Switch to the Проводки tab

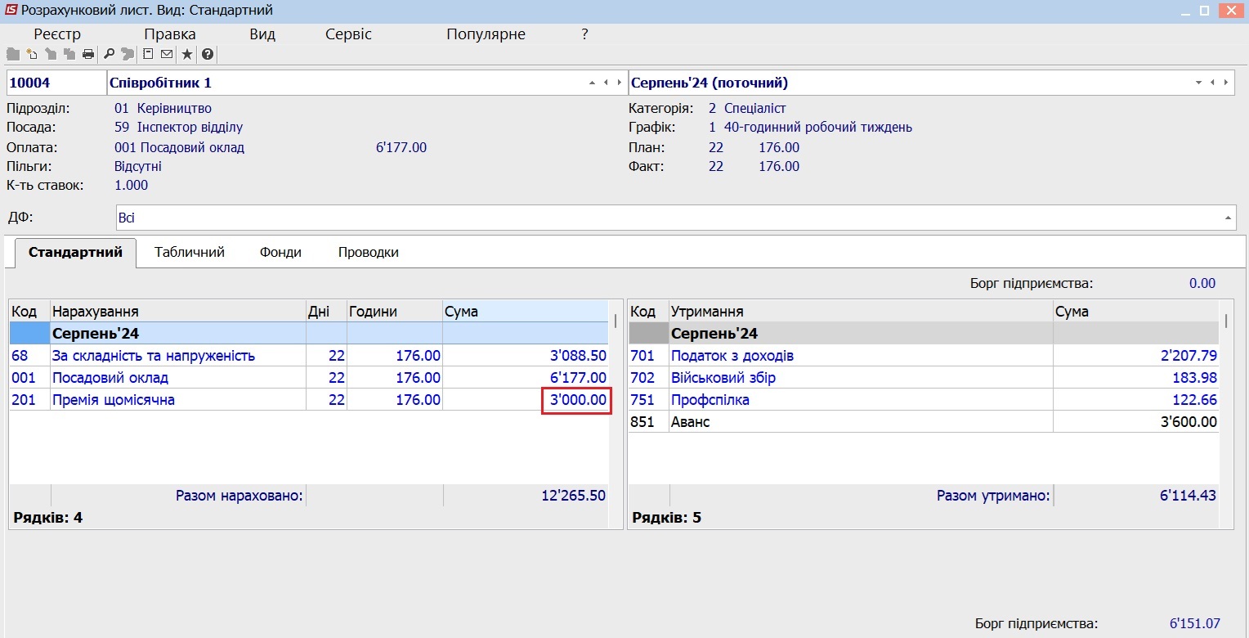tap(369, 252)
